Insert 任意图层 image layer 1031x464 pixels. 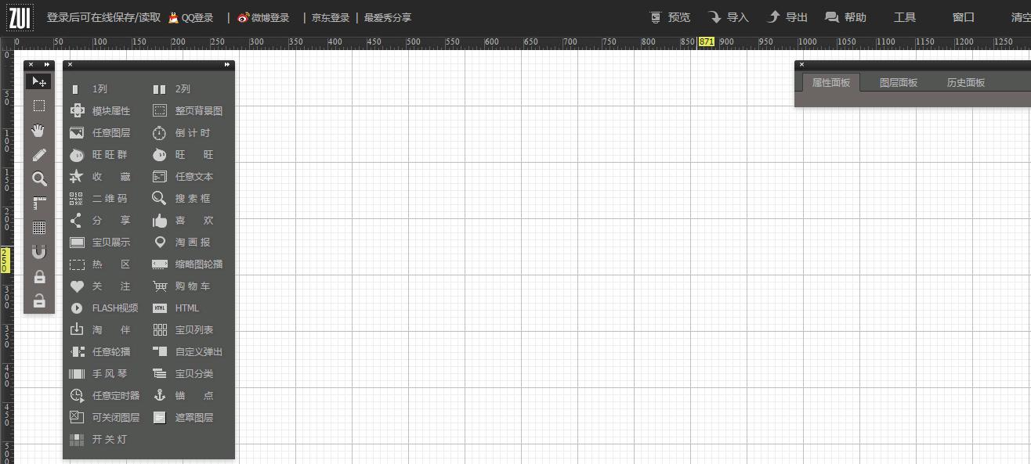99,133
